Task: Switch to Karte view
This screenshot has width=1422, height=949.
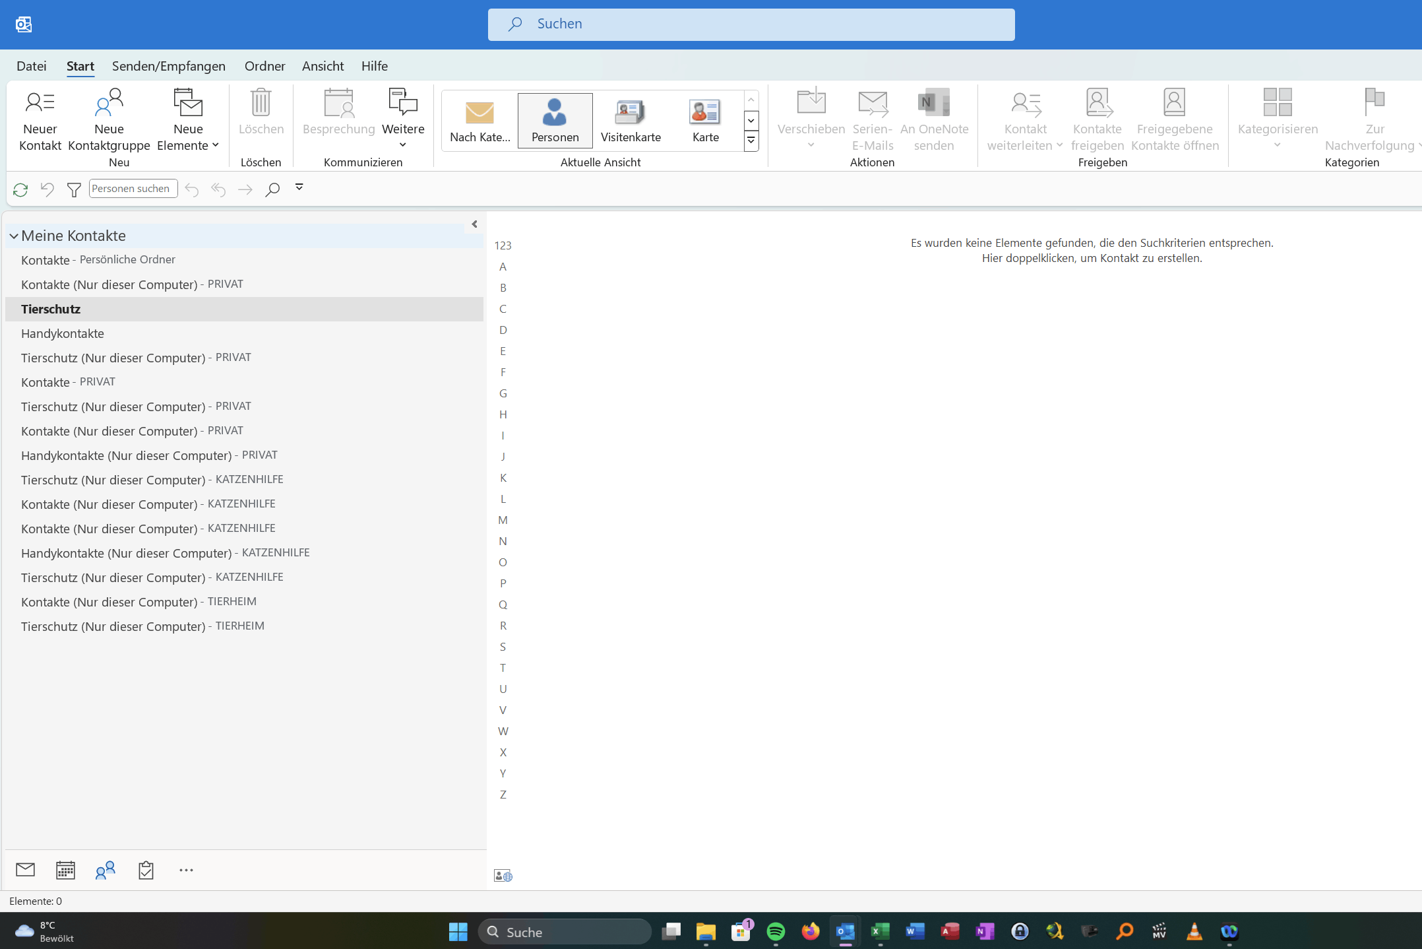Action: [705, 120]
